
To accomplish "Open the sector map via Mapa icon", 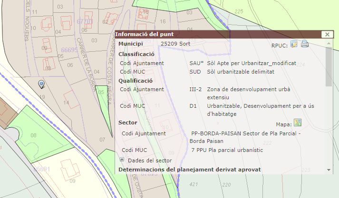I will point(298,123).
